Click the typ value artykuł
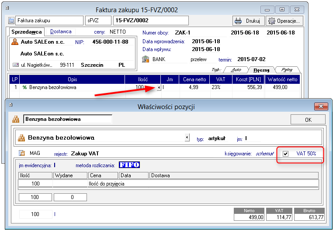Screen dimensions: 333x230 point(216,138)
